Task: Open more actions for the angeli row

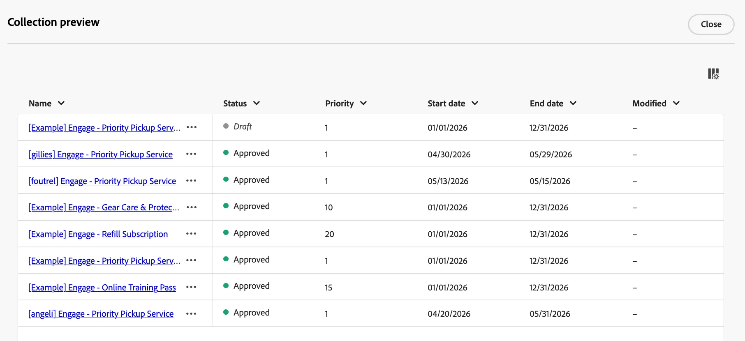Action: click(191, 314)
